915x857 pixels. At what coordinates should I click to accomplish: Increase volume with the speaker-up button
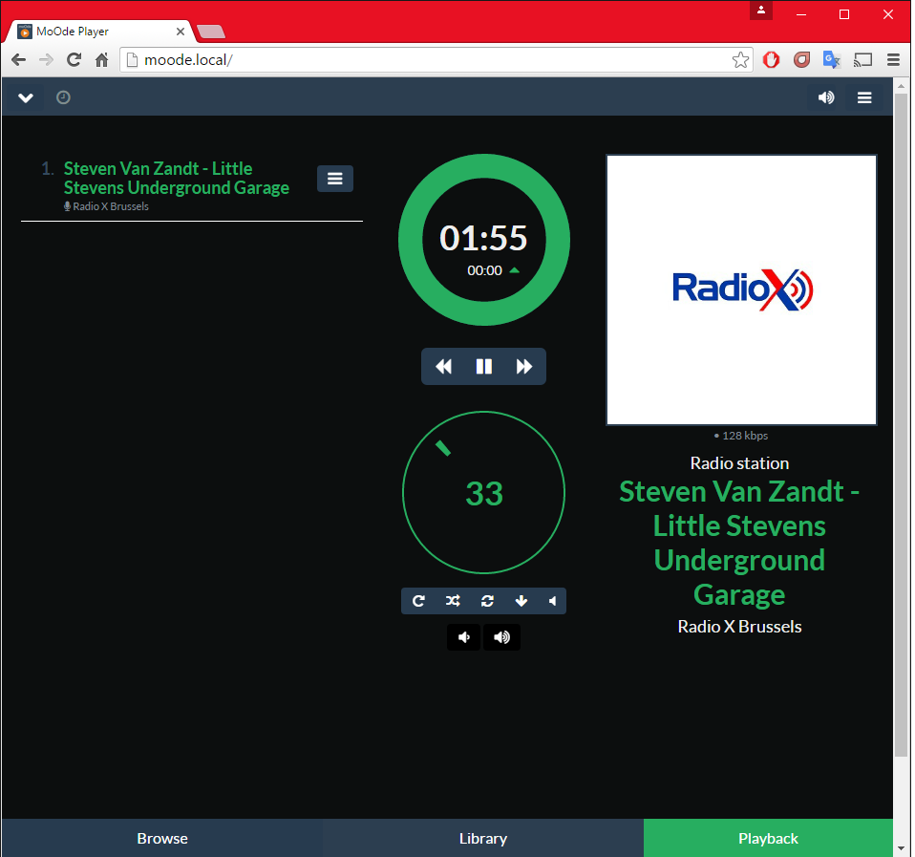pyautogui.click(x=501, y=637)
